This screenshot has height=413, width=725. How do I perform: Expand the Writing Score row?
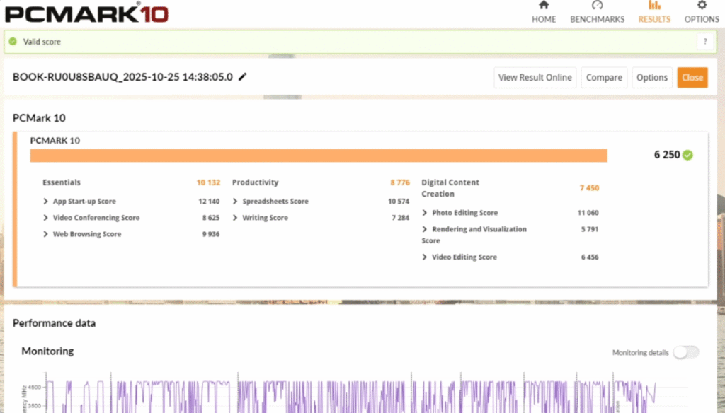(236, 218)
